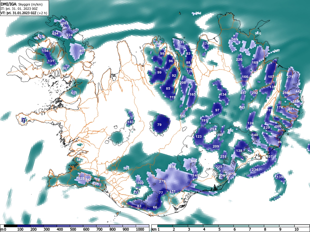The height and width of the screenshot is (232, 310).
Task: Click visibility value 191 on the map
Action: pos(204,120)
